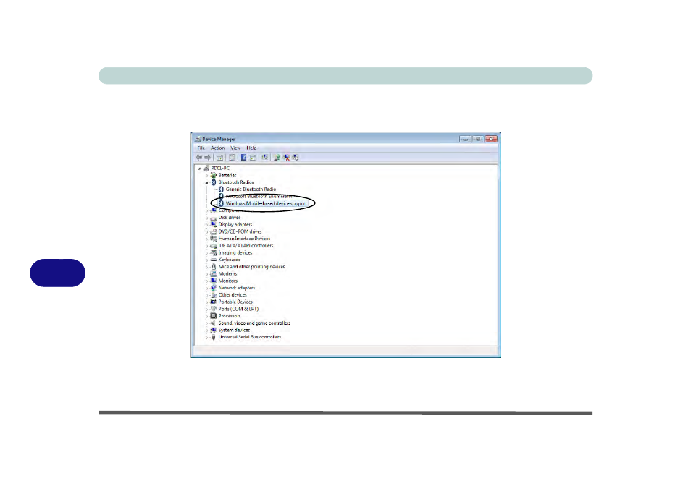Screen dimensions: 691x486
Task: Select the Microsoft Bluetooth Enumerator entry
Action: (x=259, y=196)
